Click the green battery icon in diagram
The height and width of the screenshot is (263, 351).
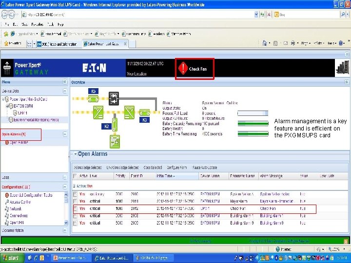115,141
